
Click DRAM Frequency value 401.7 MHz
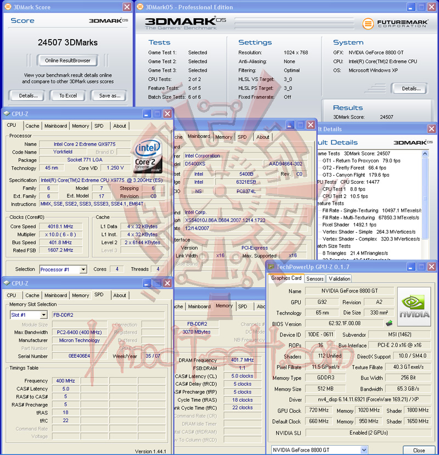243,360
